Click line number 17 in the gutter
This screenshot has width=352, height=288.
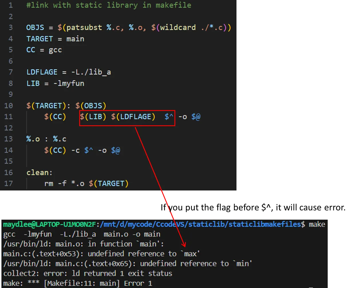pyautogui.click(x=9, y=184)
